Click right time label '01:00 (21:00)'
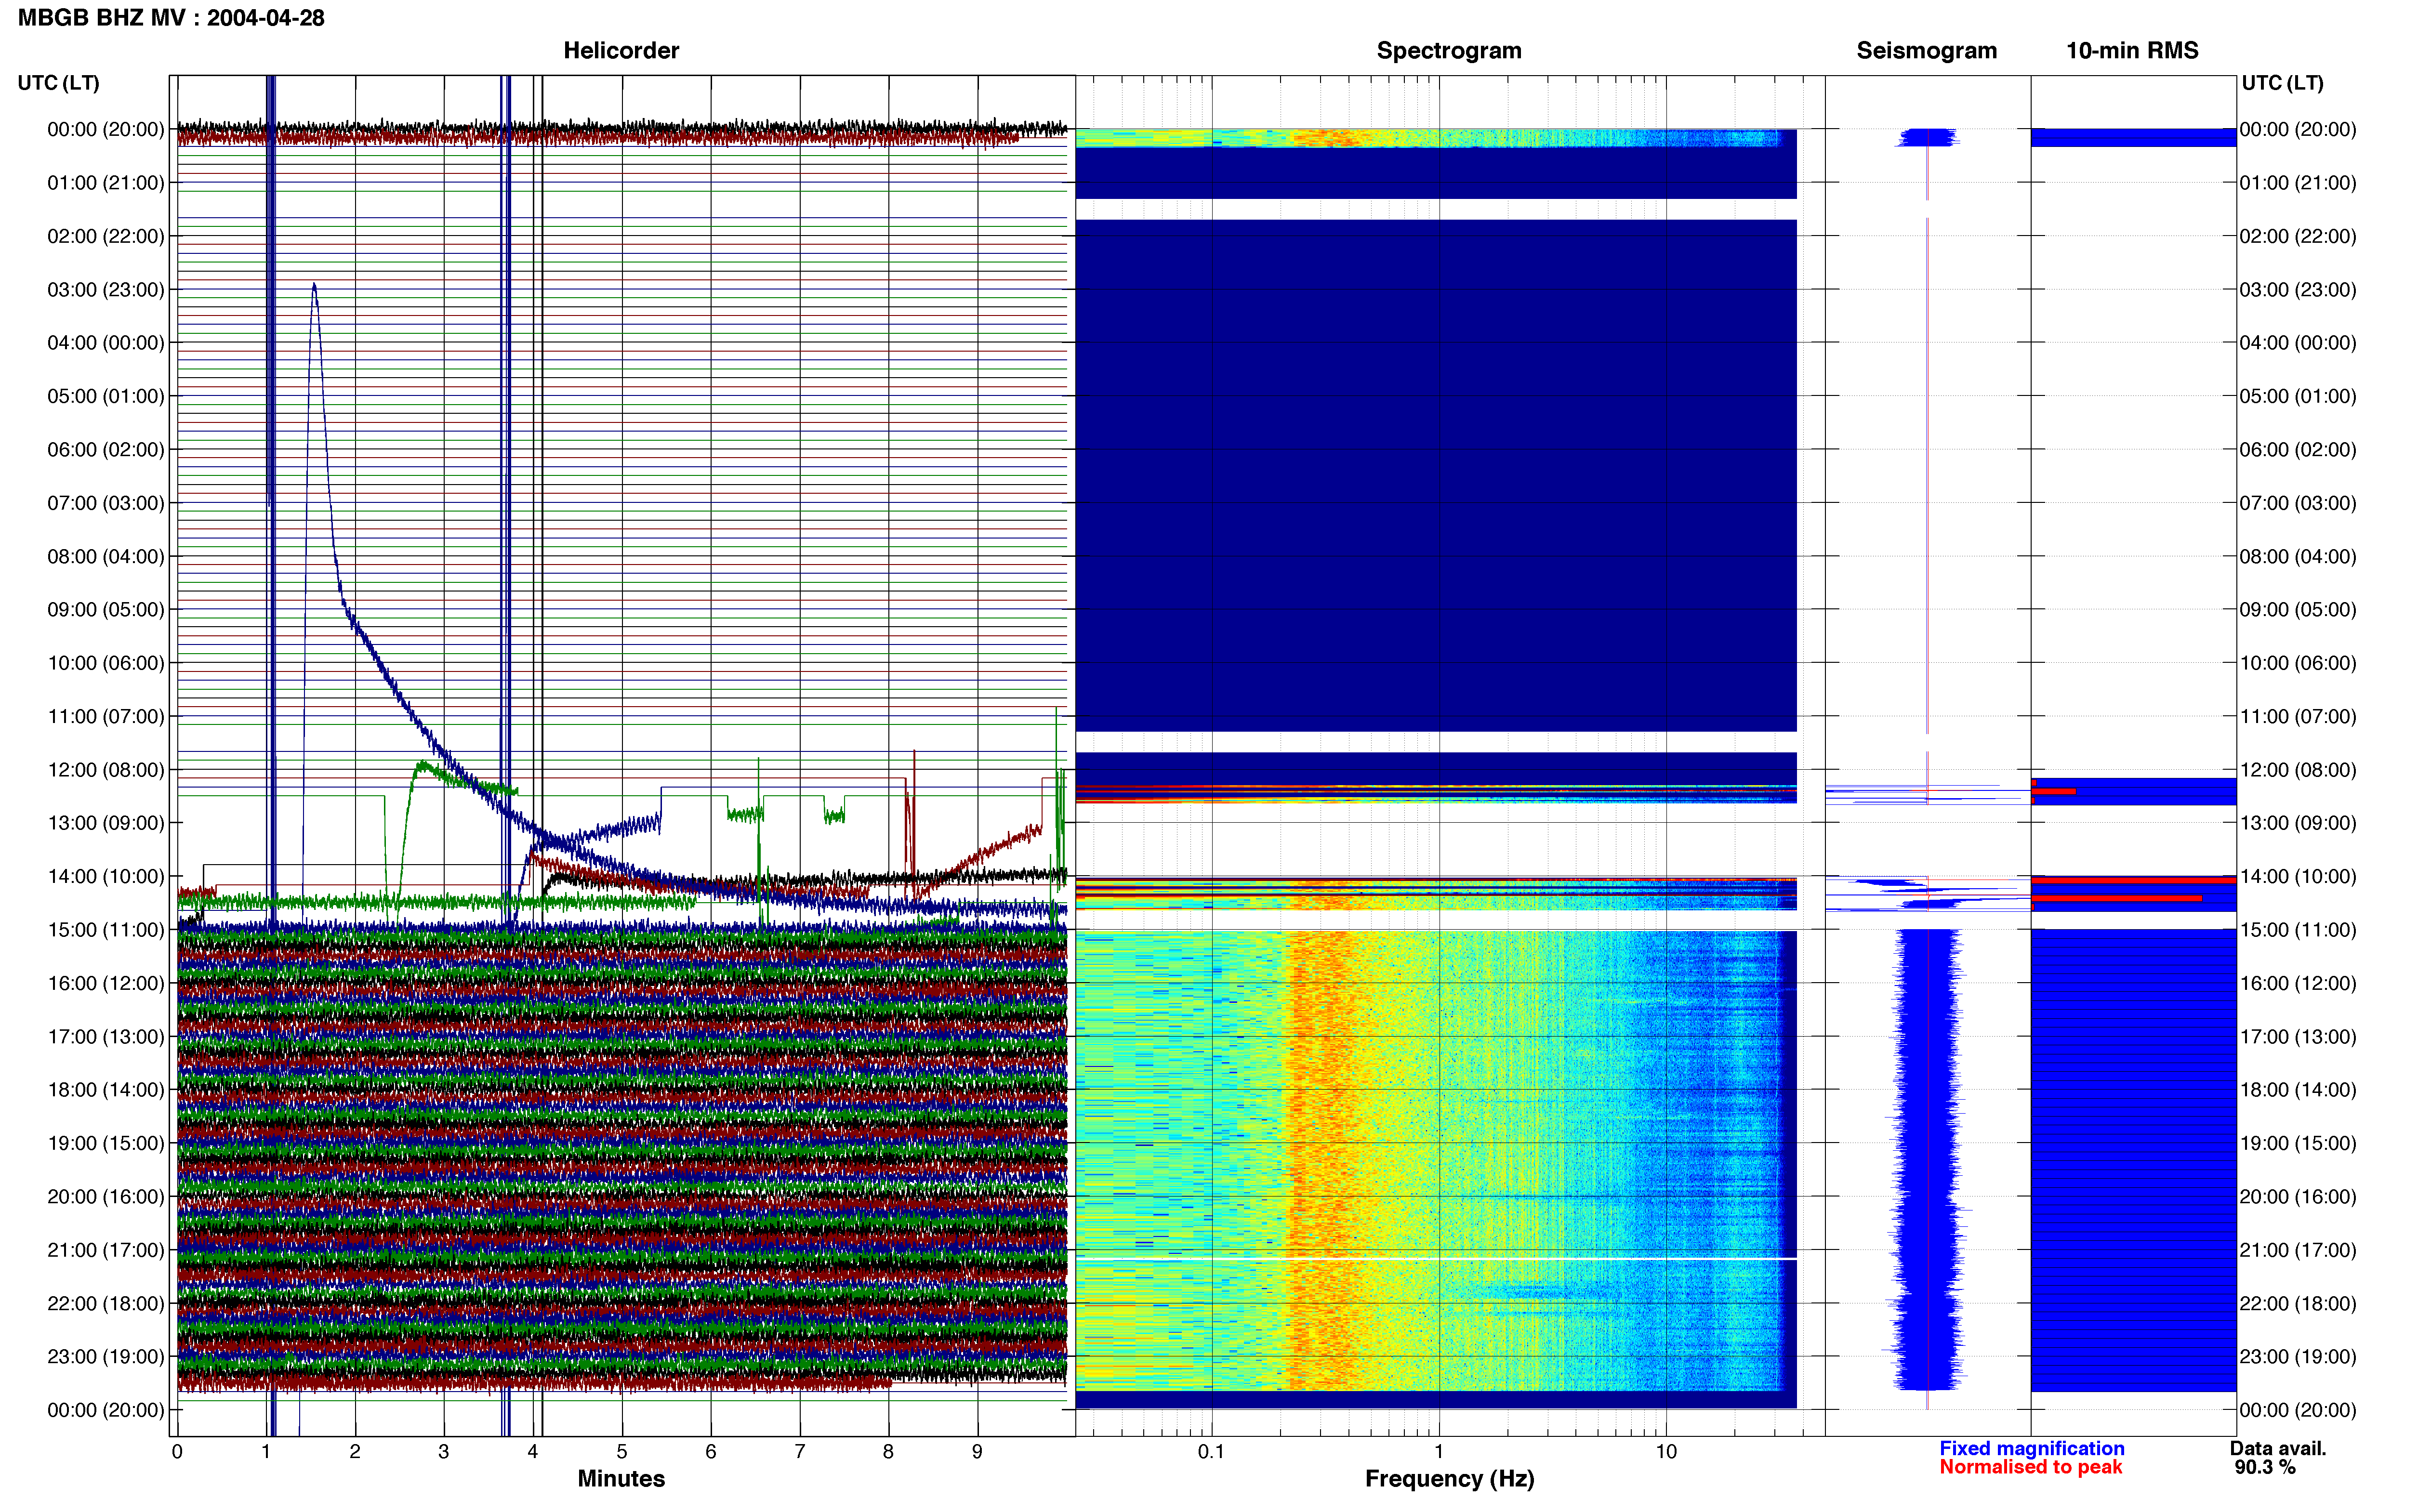The image size is (2418, 1512). coord(2298,183)
